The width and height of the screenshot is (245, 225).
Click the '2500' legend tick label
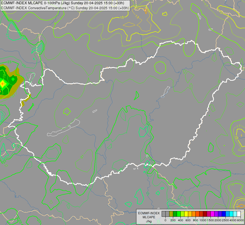(225, 220)
